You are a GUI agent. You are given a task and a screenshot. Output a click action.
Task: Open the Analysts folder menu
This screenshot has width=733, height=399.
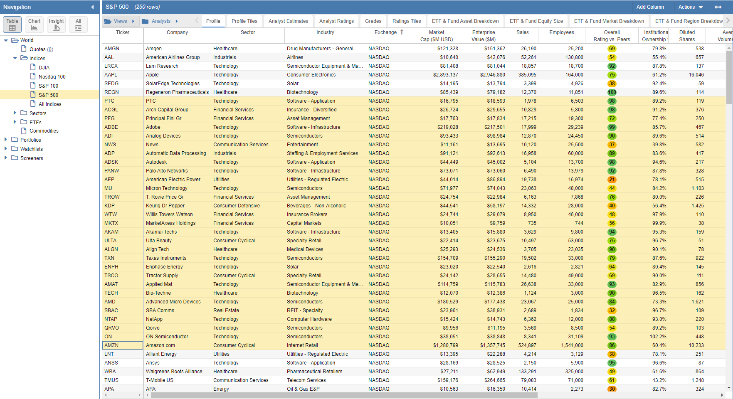(160, 21)
